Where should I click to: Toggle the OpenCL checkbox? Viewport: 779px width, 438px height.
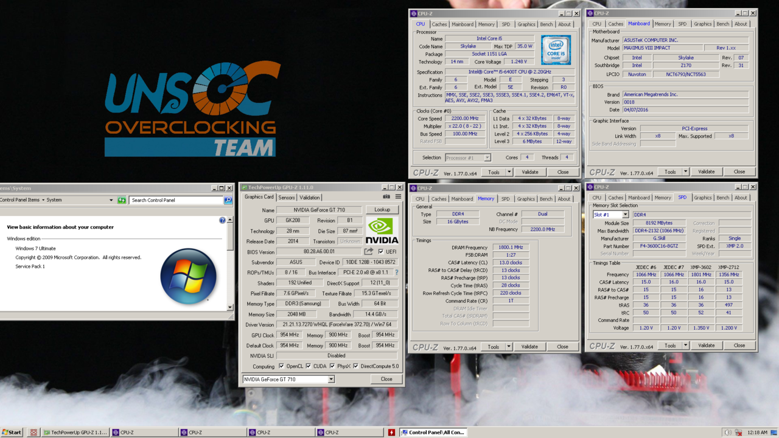[281, 366]
